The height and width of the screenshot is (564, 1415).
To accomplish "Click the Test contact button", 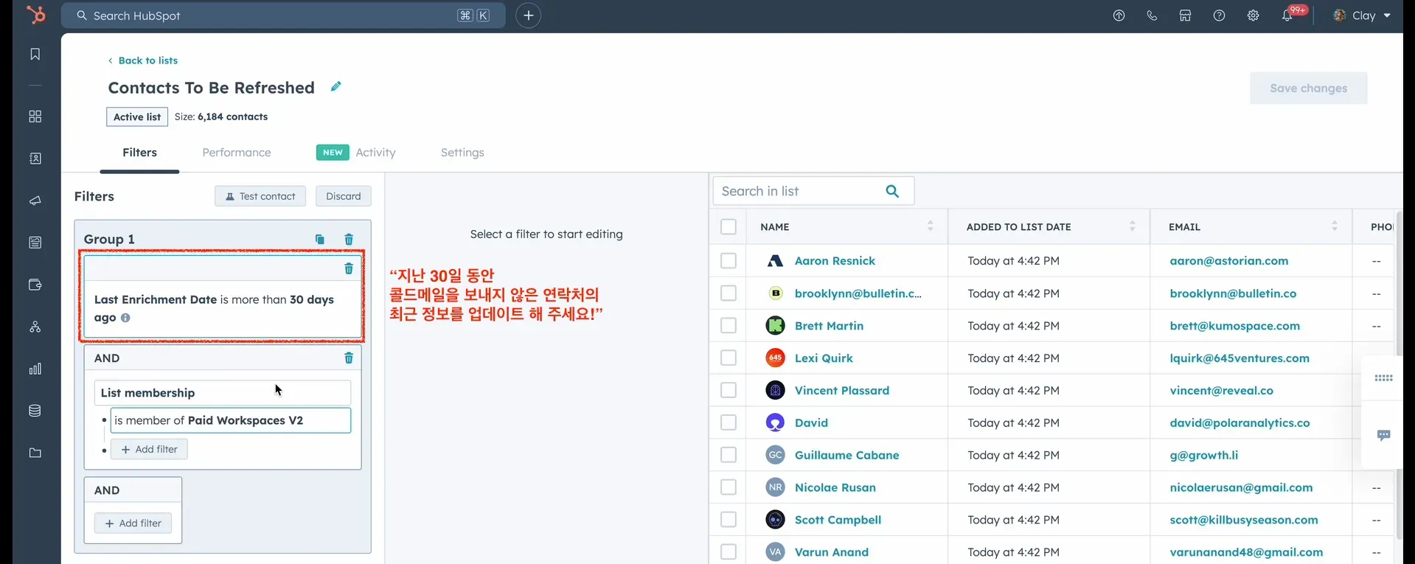I will pos(260,196).
